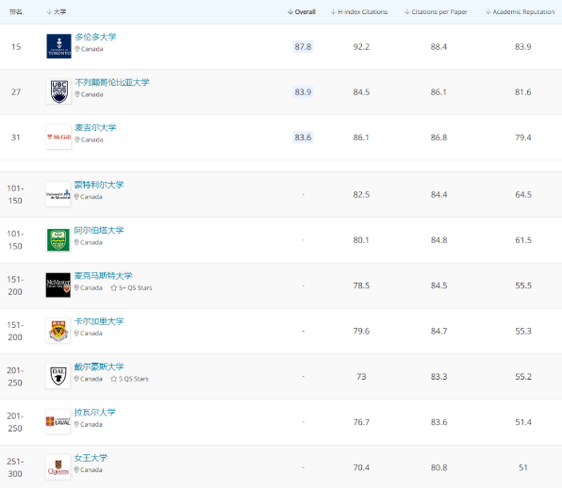The width and height of the screenshot is (562, 488).
Task: Click 5+ QS Stars badge for McMaster
Action: click(131, 288)
